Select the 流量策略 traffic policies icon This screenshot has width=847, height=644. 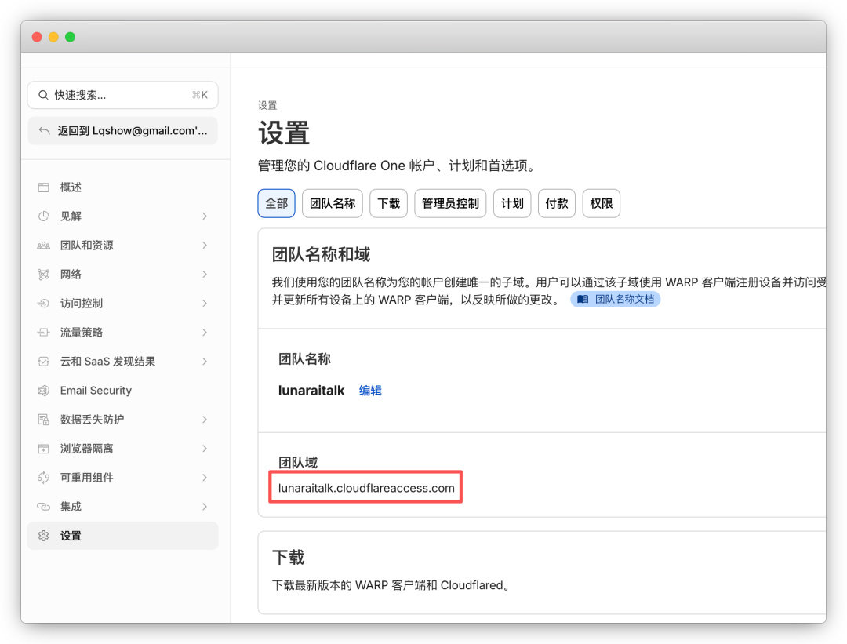(45, 332)
